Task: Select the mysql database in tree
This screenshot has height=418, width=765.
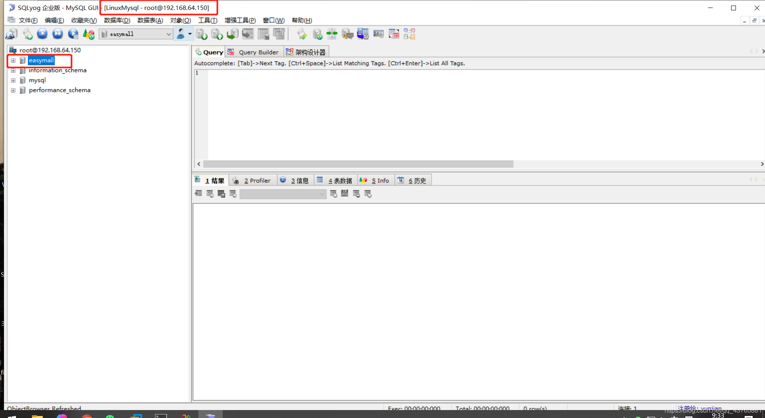Action: point(37,80)
